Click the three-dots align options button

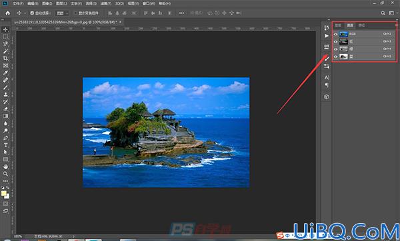pos(181,13)
